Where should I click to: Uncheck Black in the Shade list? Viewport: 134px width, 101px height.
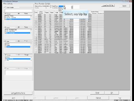click(6, 57)
